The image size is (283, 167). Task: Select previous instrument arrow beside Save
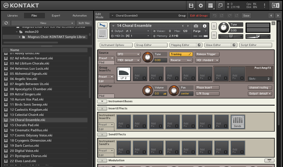271,16
